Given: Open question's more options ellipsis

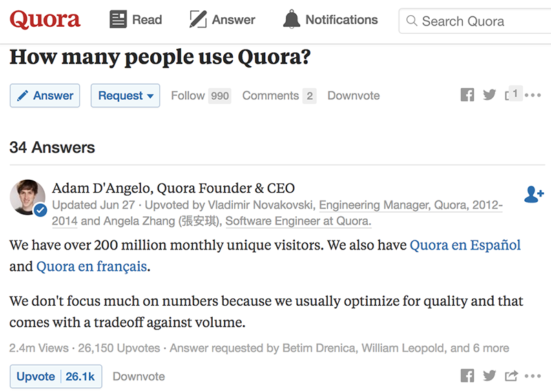Looking at the screenshot, I should (533, 95).
